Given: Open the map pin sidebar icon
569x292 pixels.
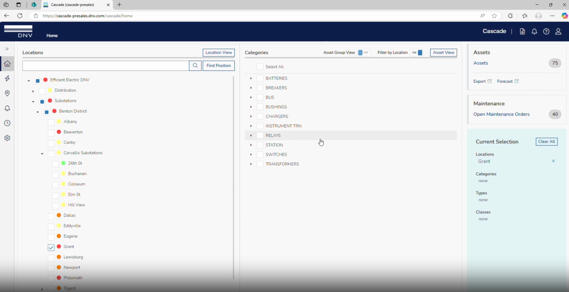Looking at the screenshot, I should 7,93.
